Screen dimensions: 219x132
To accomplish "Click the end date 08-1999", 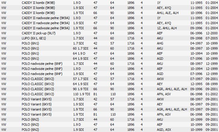I will (211, 84).
